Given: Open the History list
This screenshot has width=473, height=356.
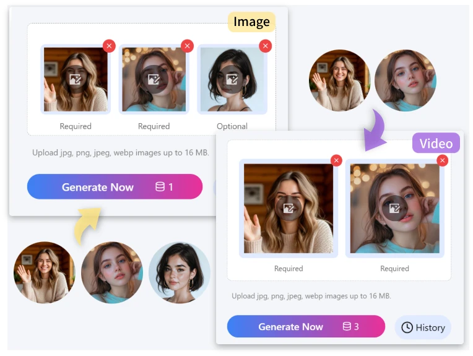Looking at the screenshot, I should click(423, 328).
